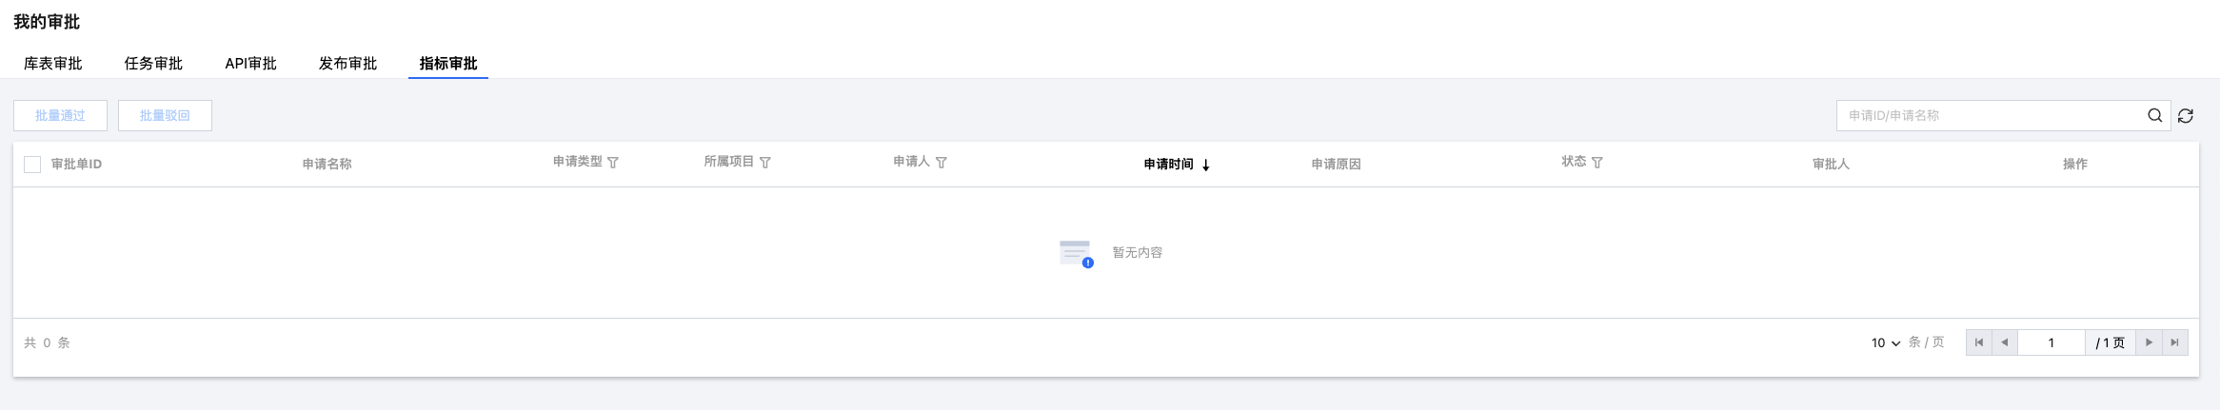
Task: Click the refresh icon beside search
Action: [x=2186, y=115]
